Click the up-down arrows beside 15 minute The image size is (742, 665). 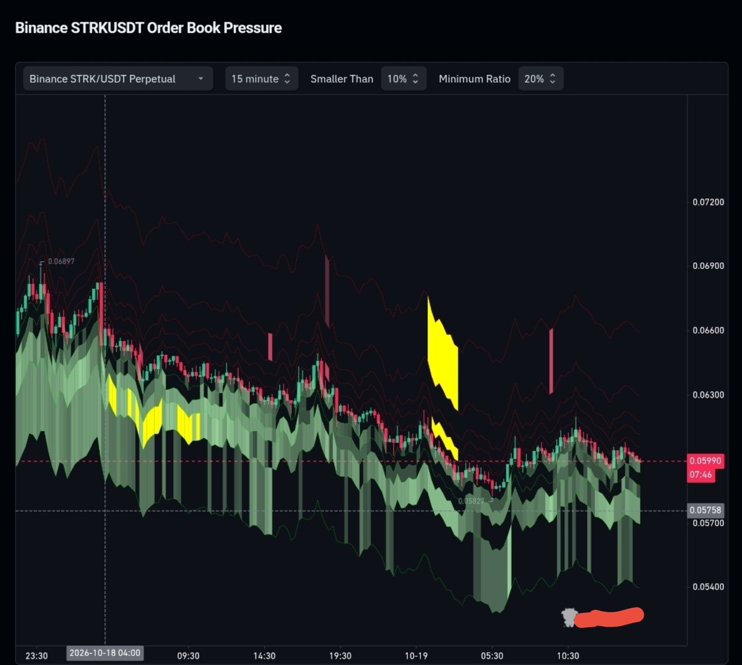[287, 79]
